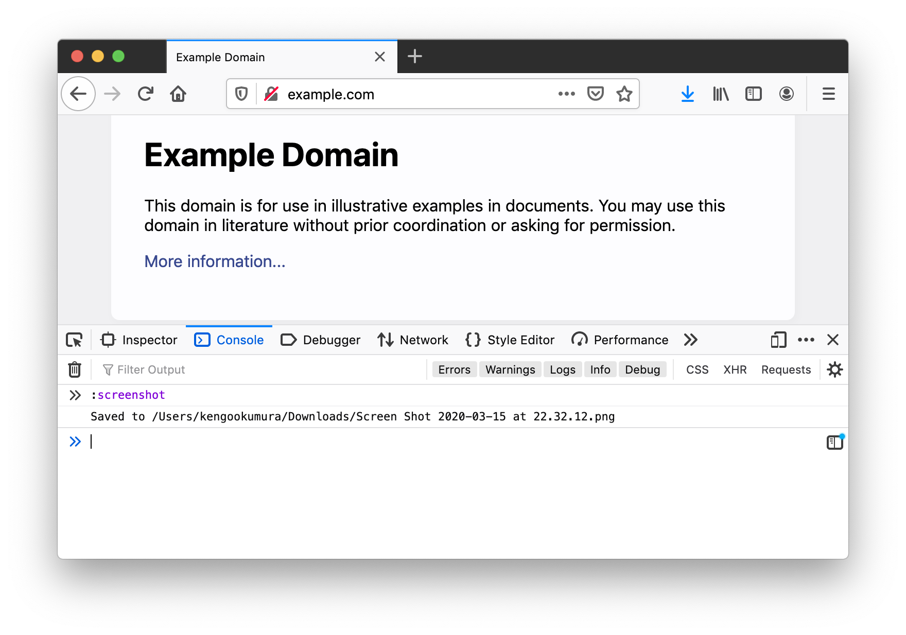Toggle the CSS filter

tap(698, 369)
